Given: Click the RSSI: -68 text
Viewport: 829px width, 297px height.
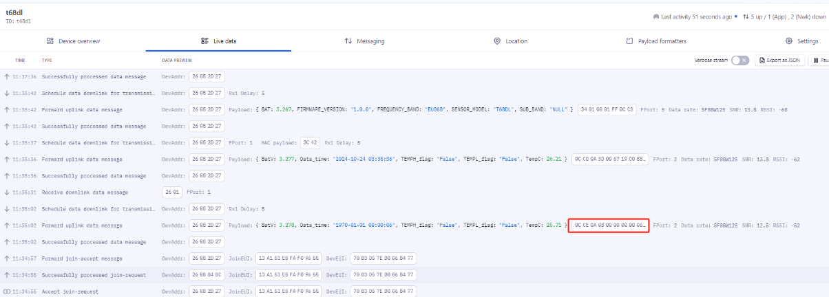Looking at the screenshot, I should tap(773, 110).
